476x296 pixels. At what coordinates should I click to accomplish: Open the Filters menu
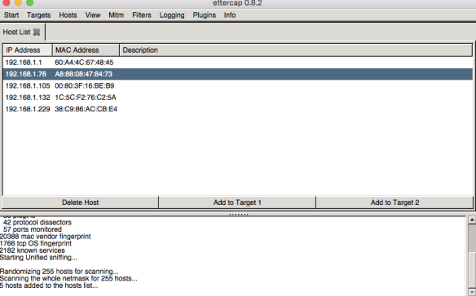142,15
